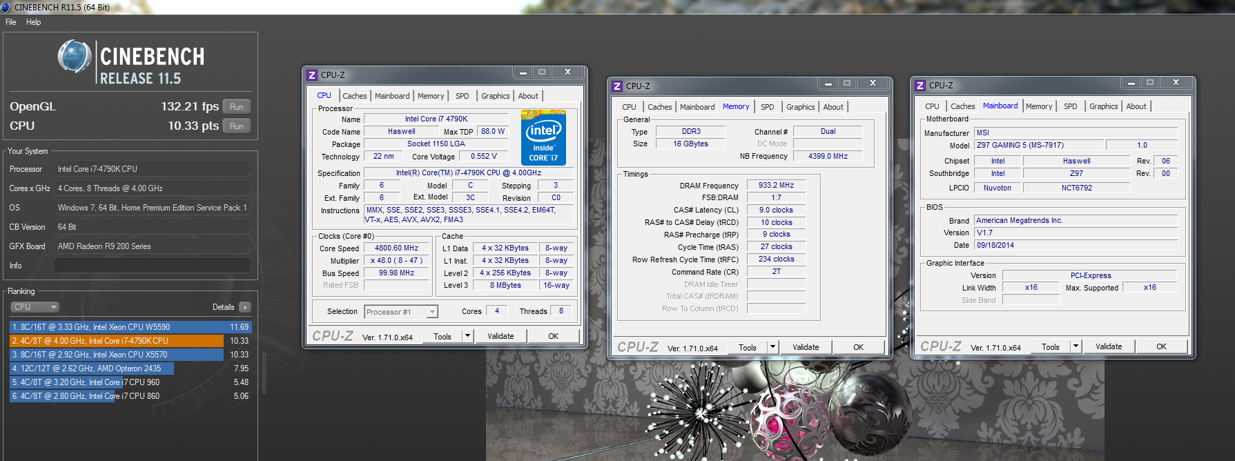Click OK in first CPU-Z window
This screenshot has width=1235, height=461.
pos(554,337)
